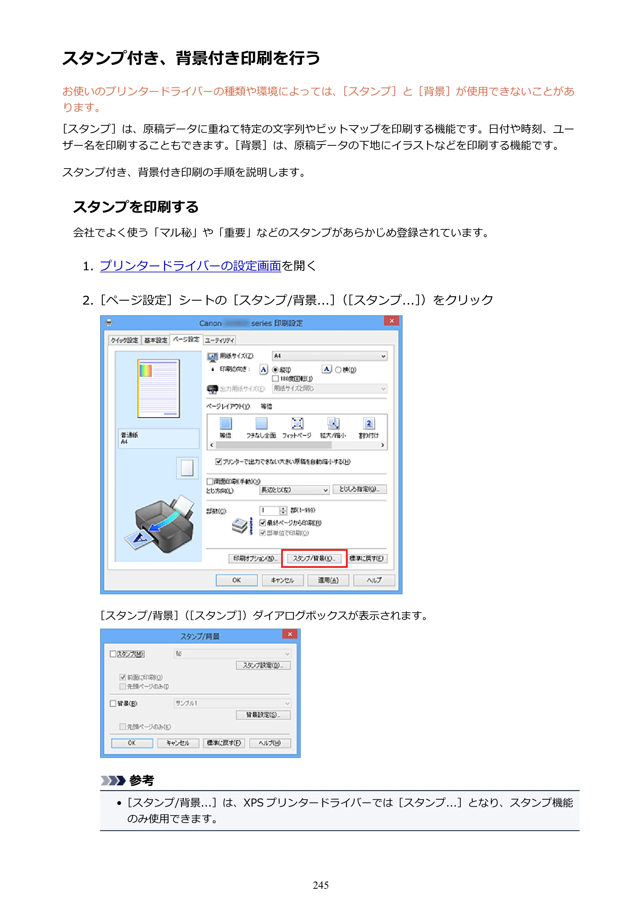Screen dimensions: 642x908
Task: Toggle the 両面印刷(手動) checkbox
Action: tap(210, 481)
